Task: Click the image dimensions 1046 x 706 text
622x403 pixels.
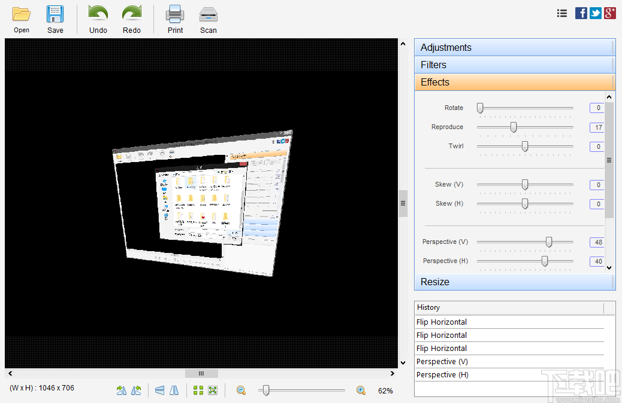Action: (42, 388)
